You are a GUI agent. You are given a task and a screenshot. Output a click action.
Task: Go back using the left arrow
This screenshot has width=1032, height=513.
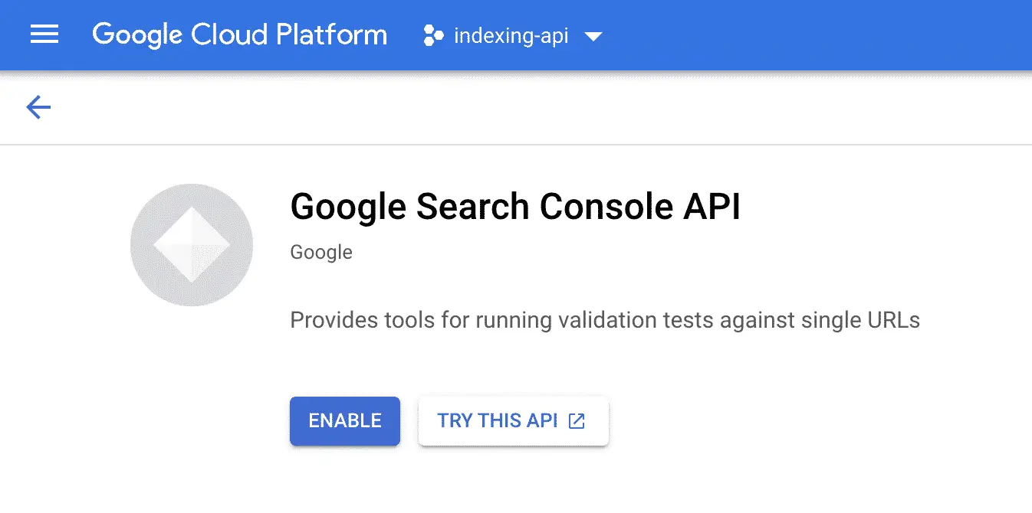click(38, 107)
